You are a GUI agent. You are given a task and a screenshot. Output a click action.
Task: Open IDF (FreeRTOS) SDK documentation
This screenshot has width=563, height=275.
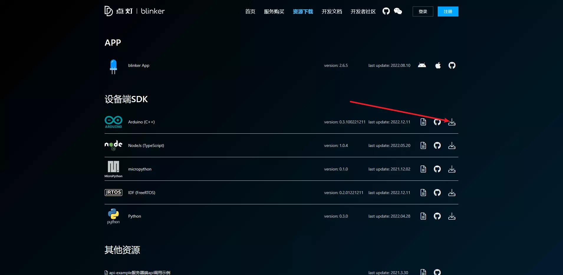pyautogui.click(x=423, y=193)
